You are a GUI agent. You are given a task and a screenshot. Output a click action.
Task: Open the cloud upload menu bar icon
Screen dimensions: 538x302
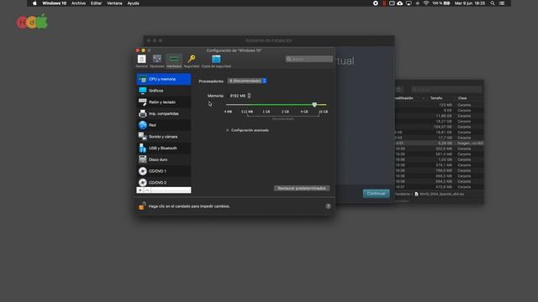[400, 3]
